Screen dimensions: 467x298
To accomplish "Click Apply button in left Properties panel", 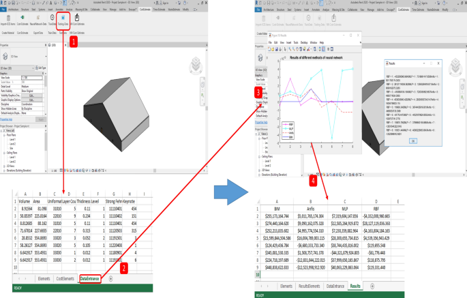I will click(41, 119).
